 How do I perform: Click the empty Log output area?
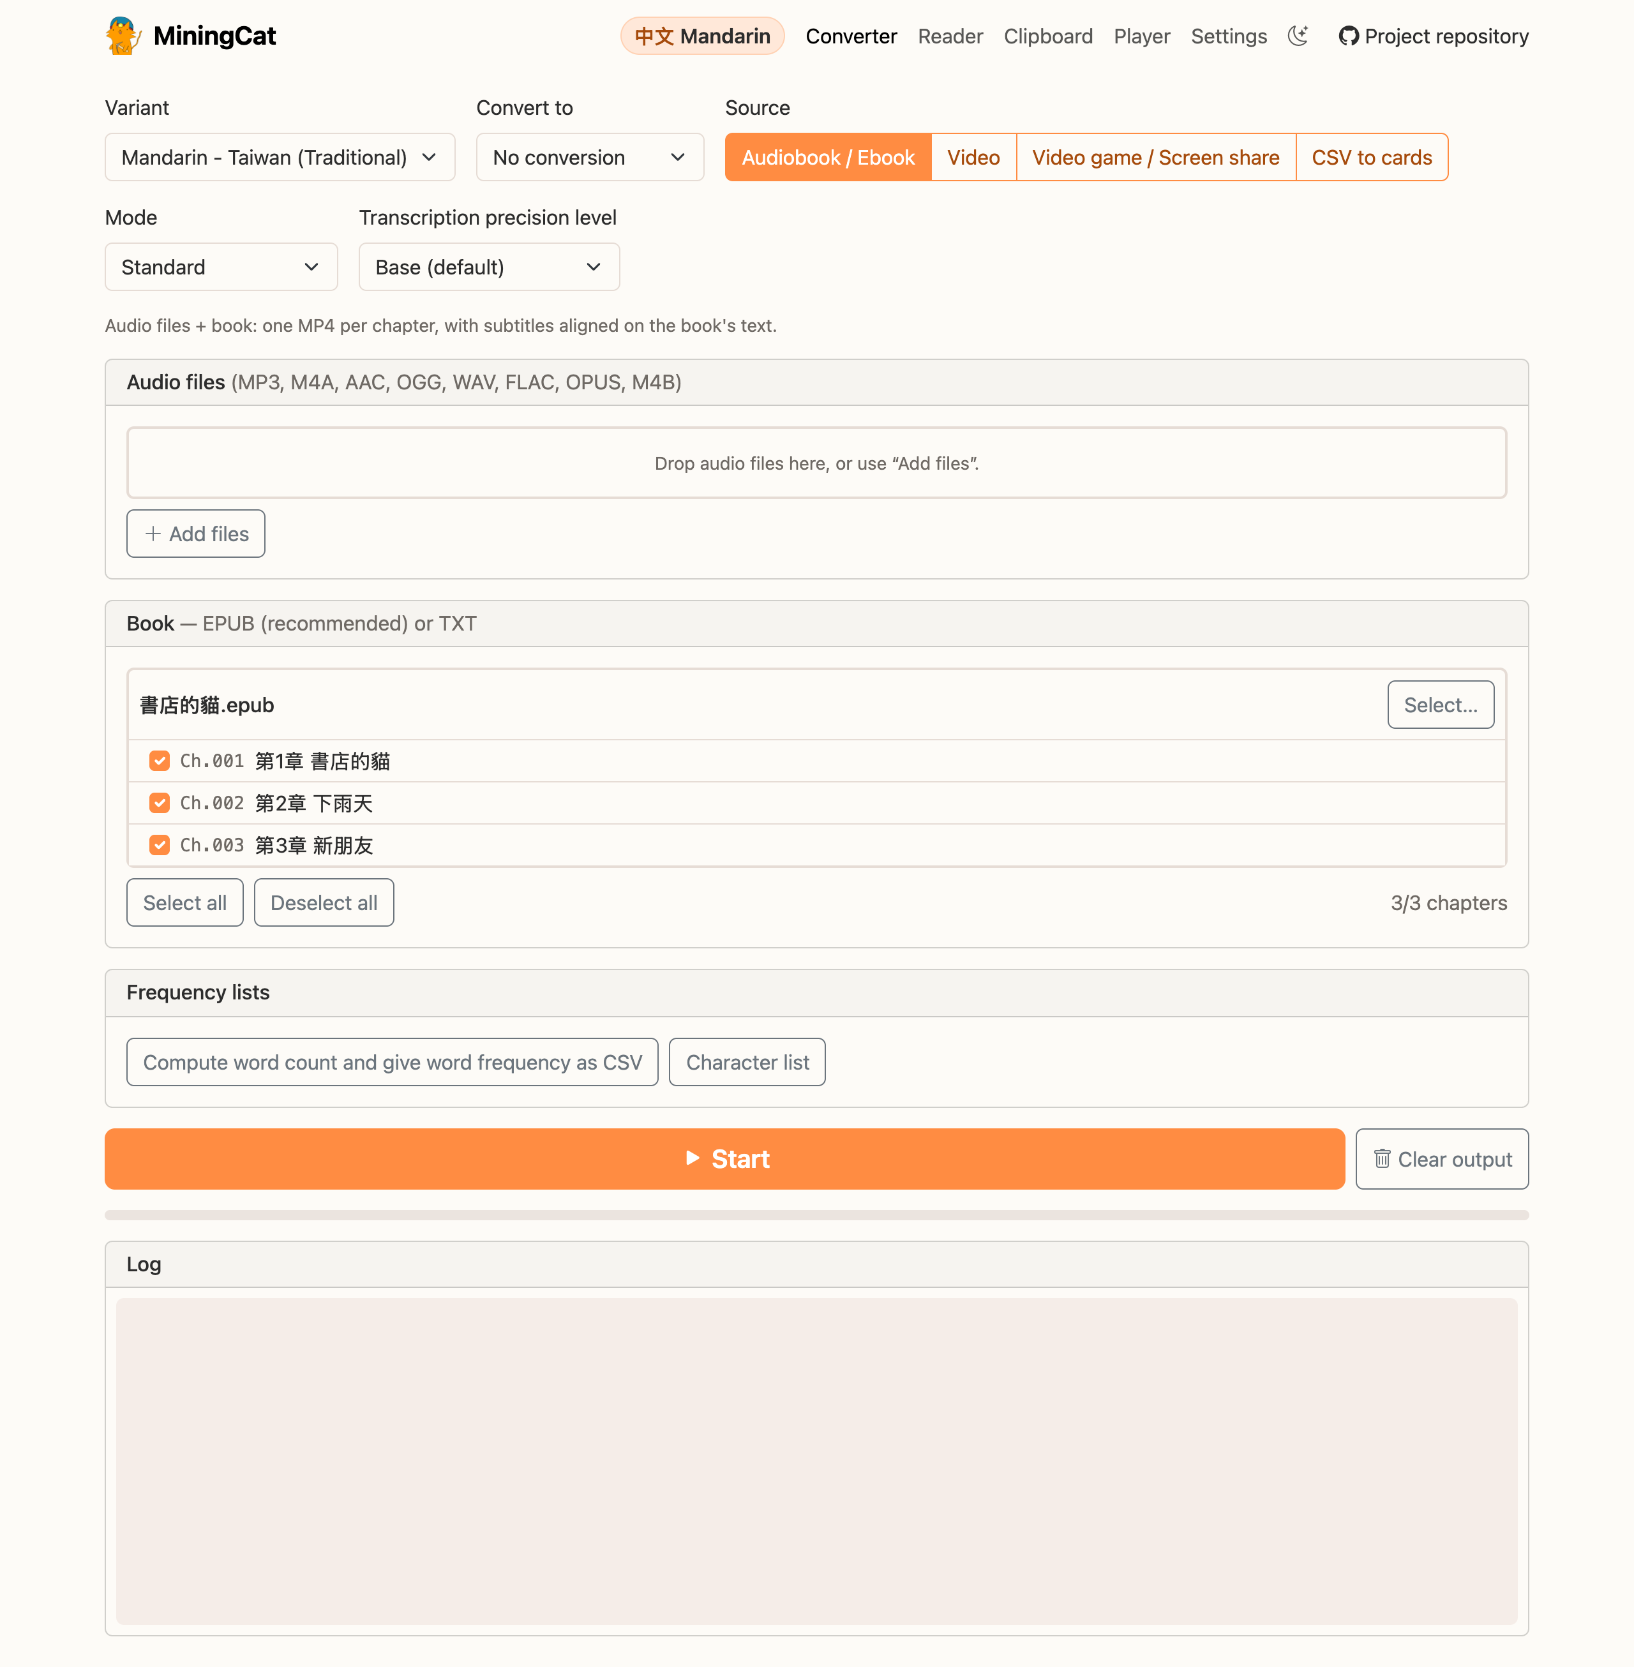coord(816,1460)
